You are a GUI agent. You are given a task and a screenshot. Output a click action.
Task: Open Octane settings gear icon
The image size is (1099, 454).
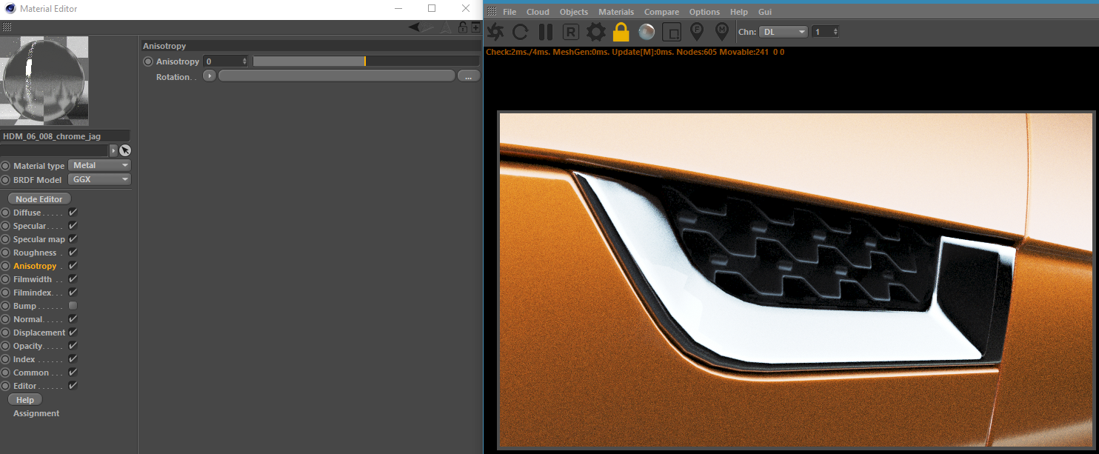click(596, 32)
